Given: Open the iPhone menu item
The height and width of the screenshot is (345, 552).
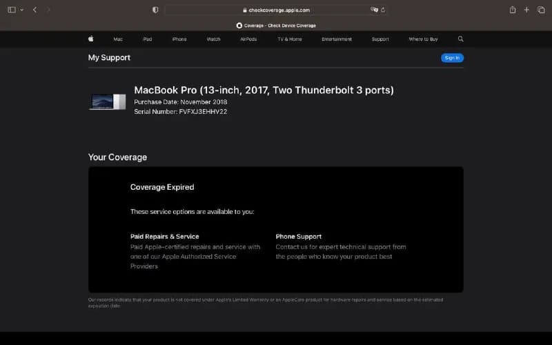Looking at the screenshot, I should pyautogui.click(x=179, y=39).
